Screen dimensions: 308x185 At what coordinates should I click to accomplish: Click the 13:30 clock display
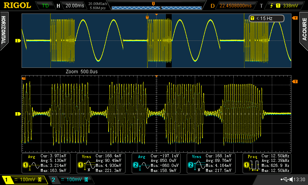300,180
